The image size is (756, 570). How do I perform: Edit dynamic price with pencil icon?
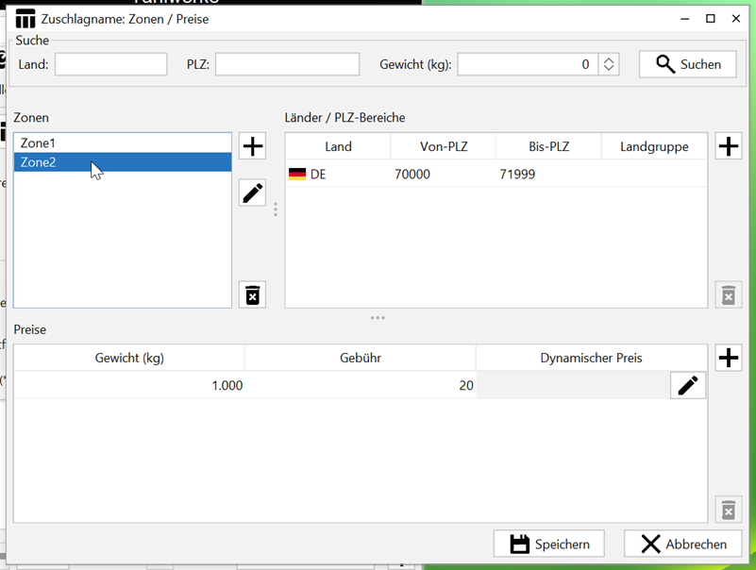[x=688, y=385]
